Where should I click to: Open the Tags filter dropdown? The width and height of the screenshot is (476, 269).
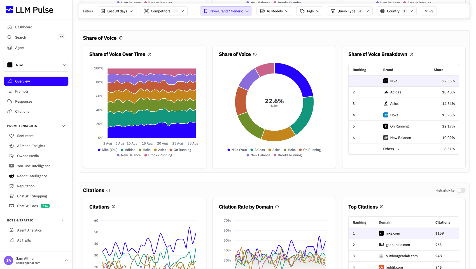tap(309, 11)
